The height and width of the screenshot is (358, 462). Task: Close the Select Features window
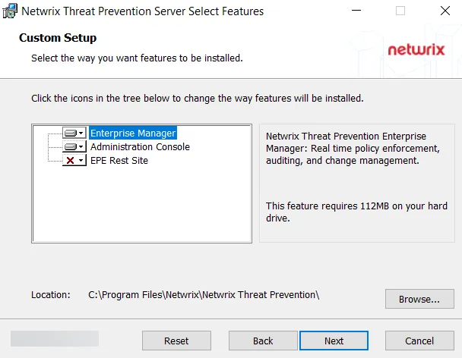[445, 11]
